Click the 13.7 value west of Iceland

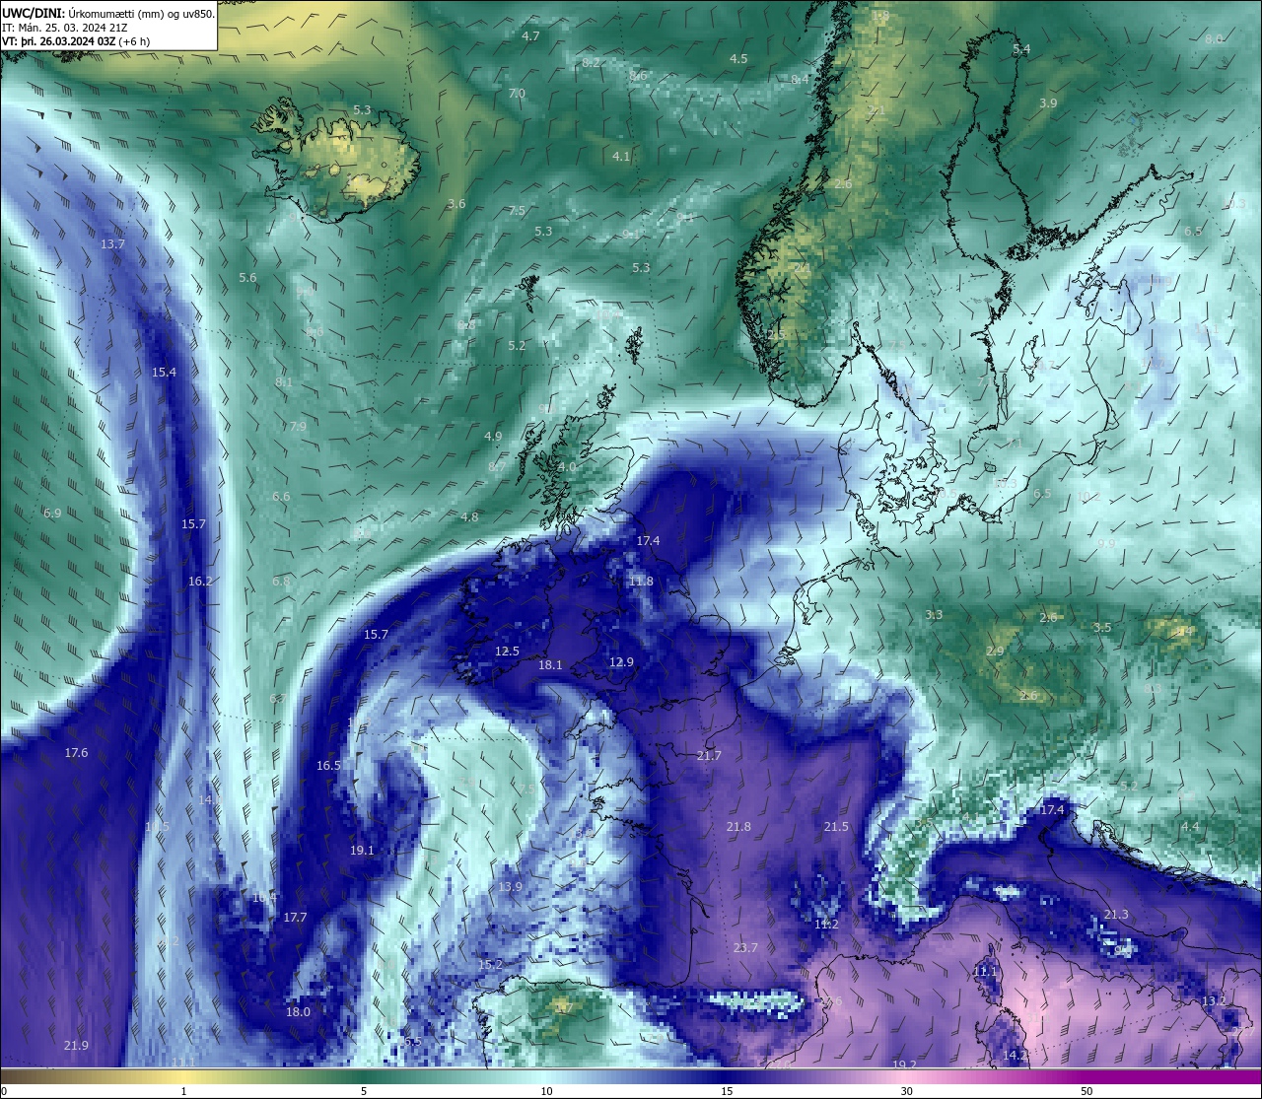click(113, 243)
